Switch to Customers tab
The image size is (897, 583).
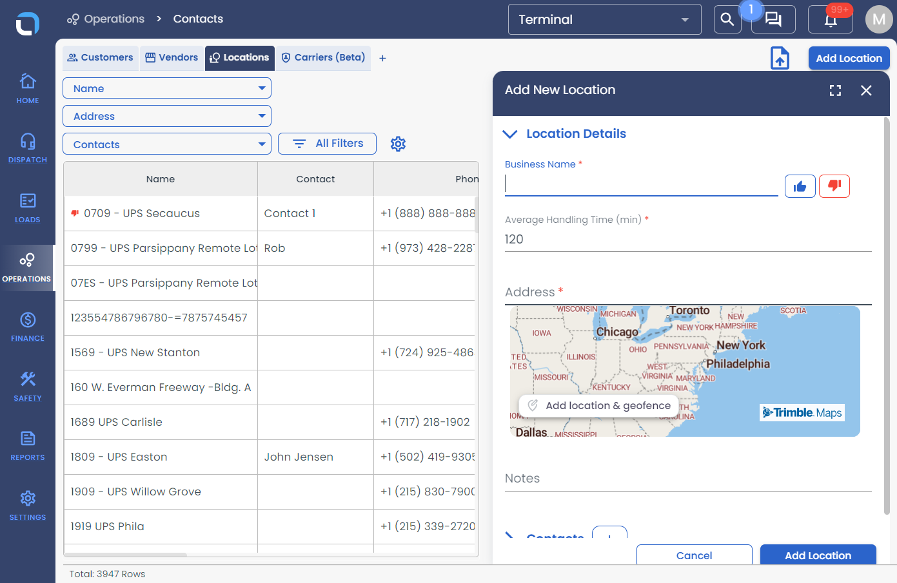point(101,57)
